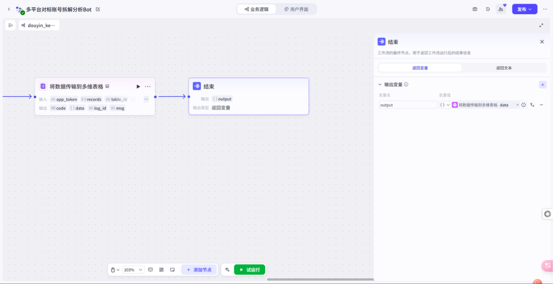This screenshot has height=284, width=553.
Task: Select the 返回文本 tab
Action: 504,68
